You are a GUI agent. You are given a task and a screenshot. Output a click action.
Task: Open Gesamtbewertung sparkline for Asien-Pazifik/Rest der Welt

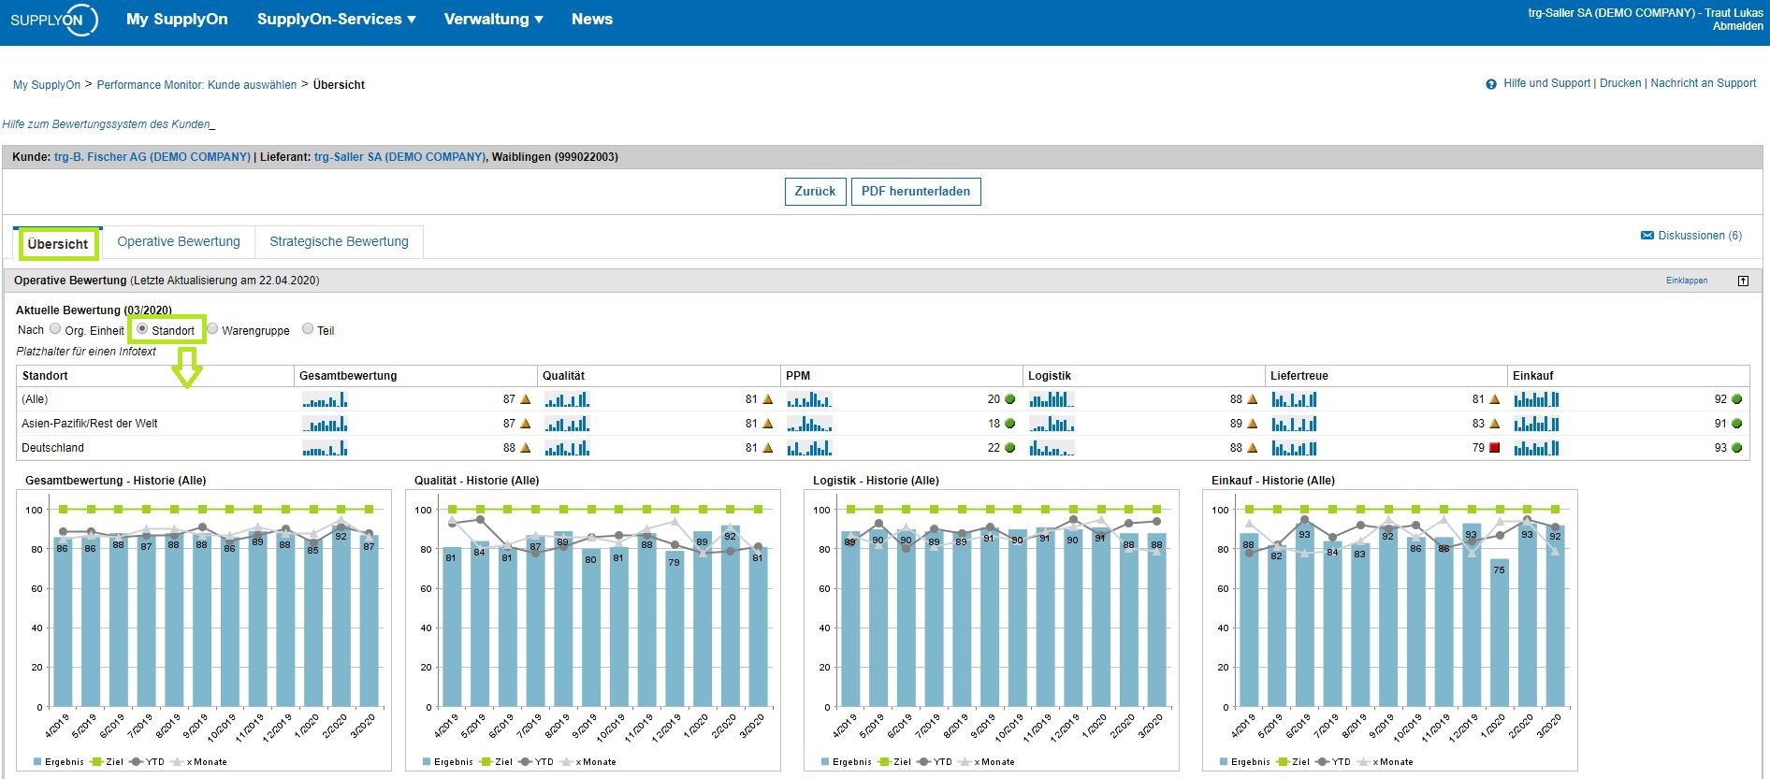325,424
